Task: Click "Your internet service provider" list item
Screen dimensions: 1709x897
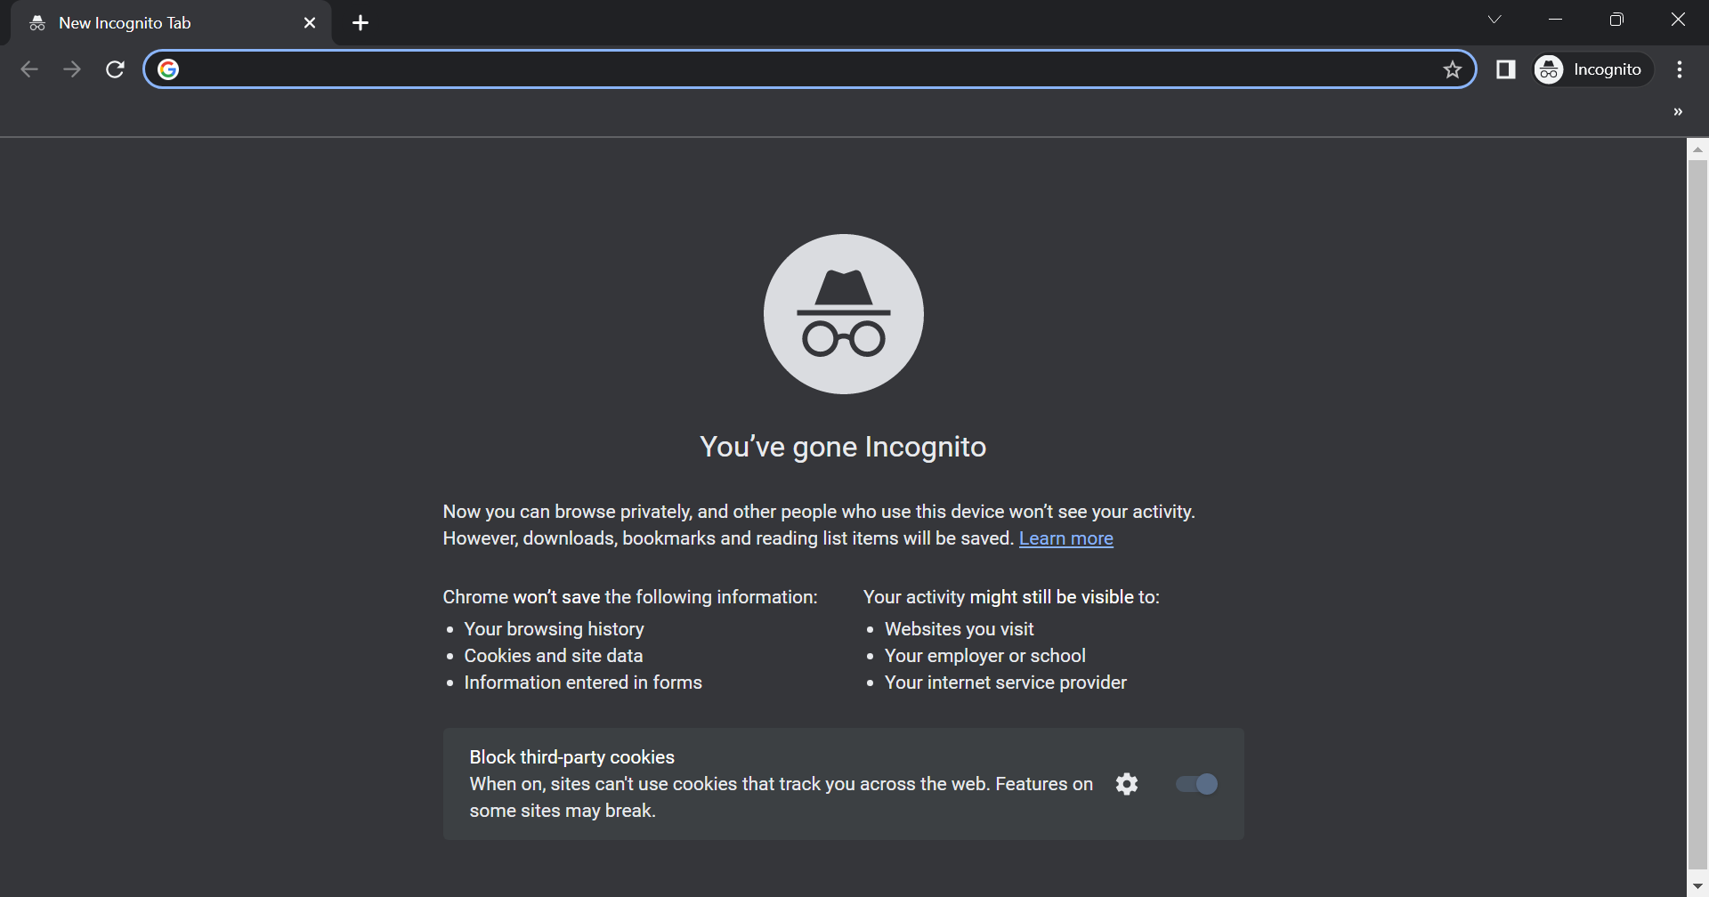Action: coord(1005,683)
